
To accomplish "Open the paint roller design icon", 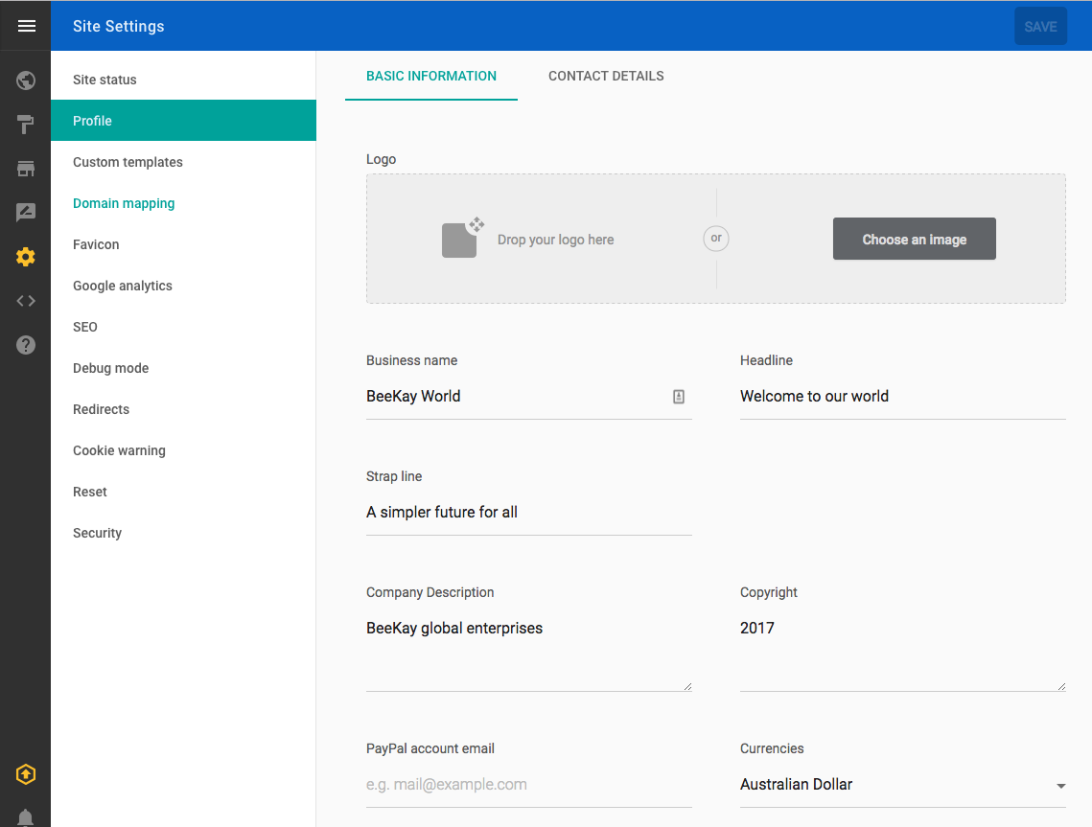I will [26, 125].
